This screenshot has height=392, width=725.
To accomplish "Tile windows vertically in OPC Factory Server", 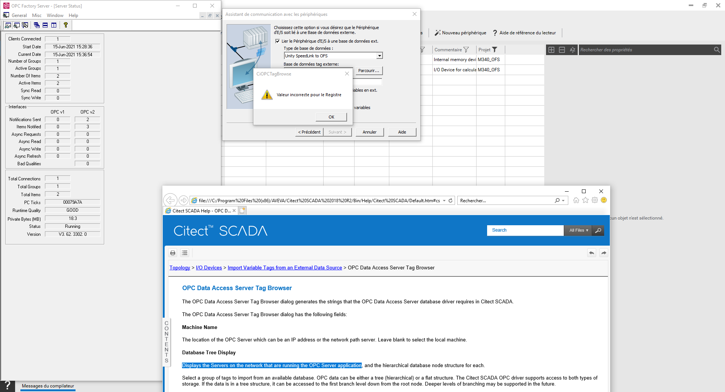I will coord(54,25).
